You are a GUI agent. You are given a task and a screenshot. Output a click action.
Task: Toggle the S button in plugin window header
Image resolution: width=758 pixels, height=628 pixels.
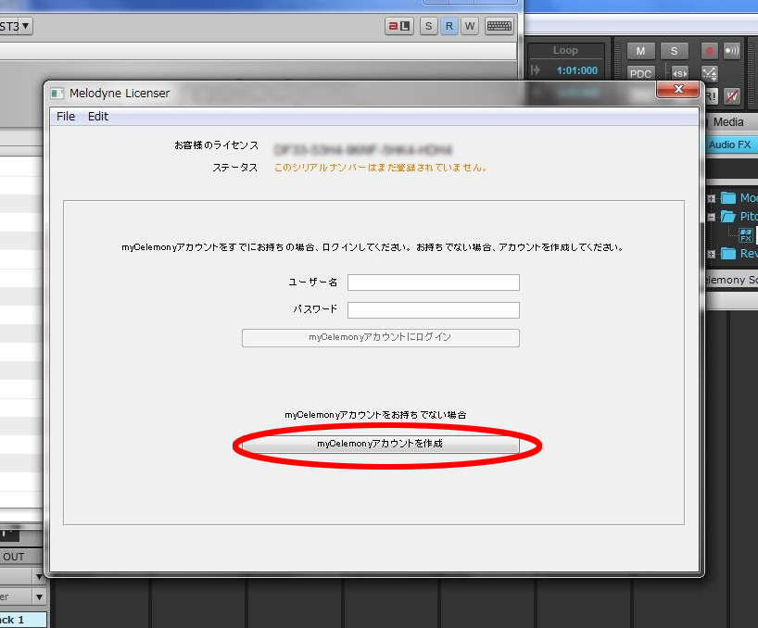coord(429,26)
